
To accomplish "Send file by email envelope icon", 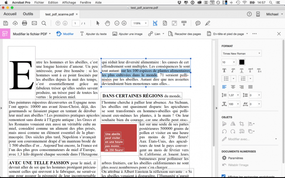I will coord(34,23).
